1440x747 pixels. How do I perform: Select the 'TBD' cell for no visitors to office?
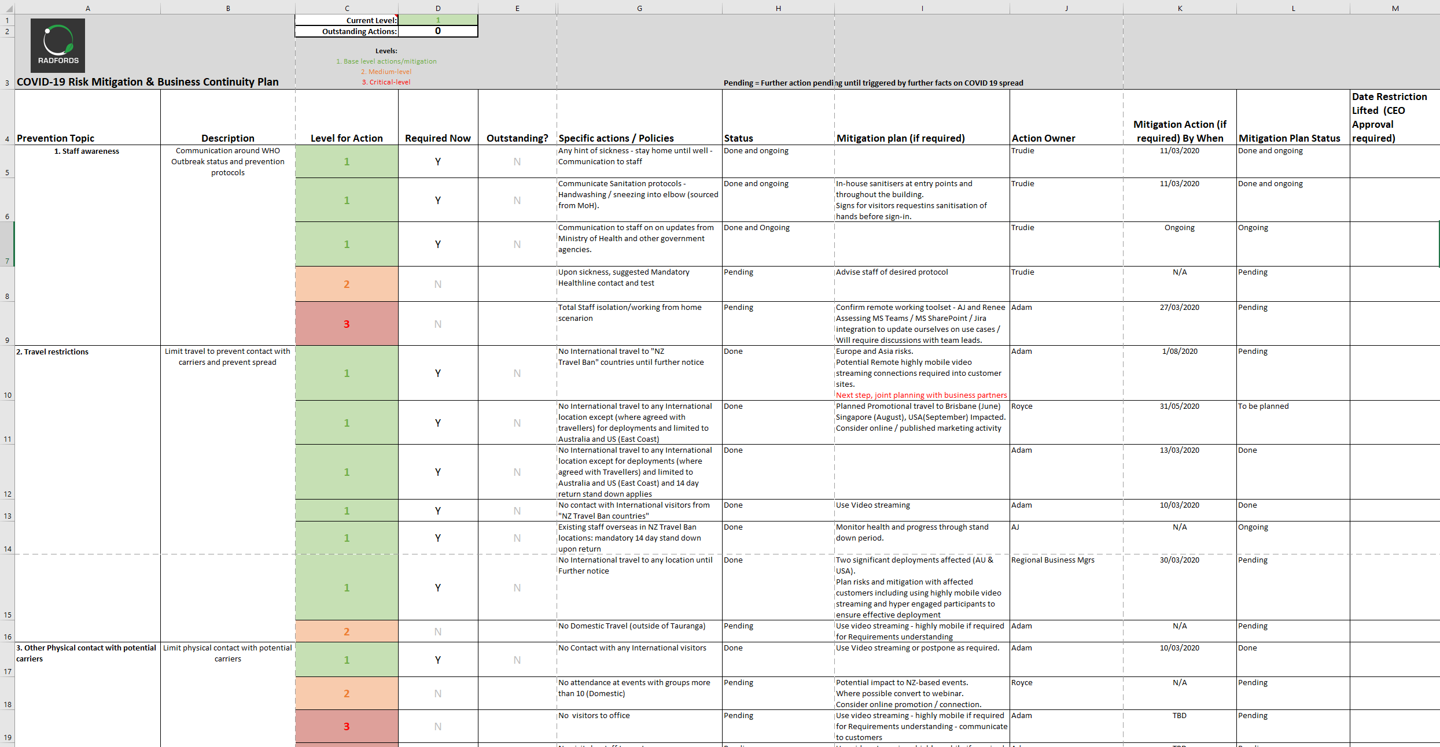point(1180,726)
